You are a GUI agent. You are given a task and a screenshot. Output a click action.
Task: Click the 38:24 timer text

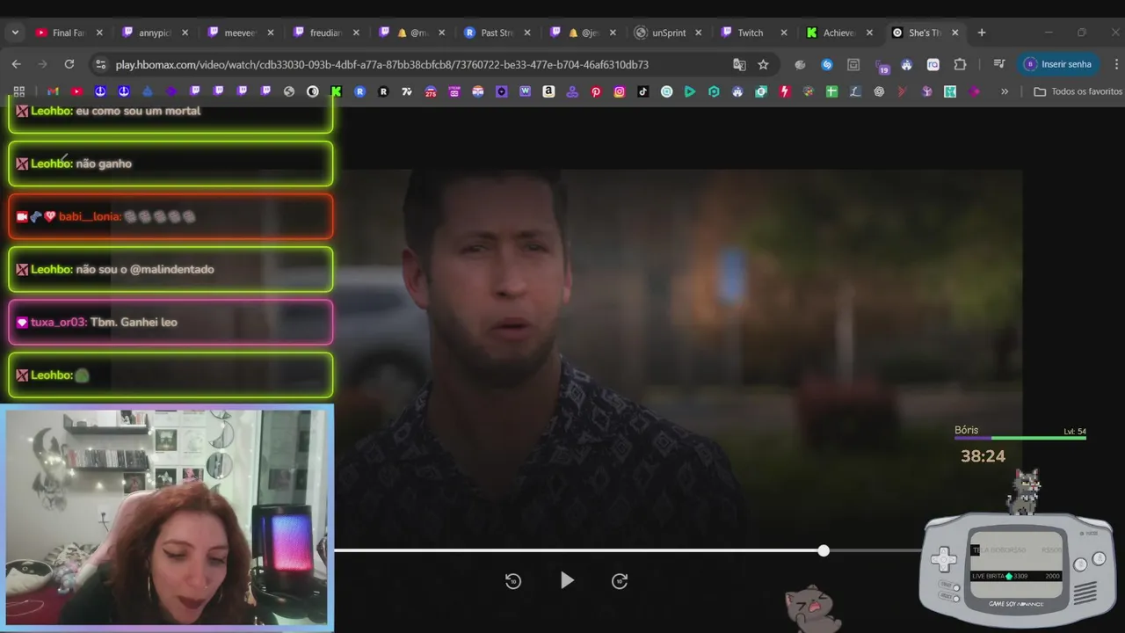click(983, 455)
